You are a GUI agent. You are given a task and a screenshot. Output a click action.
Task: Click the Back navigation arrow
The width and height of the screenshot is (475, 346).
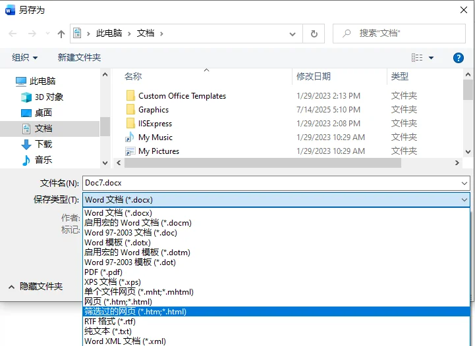[x=13, y=34]
